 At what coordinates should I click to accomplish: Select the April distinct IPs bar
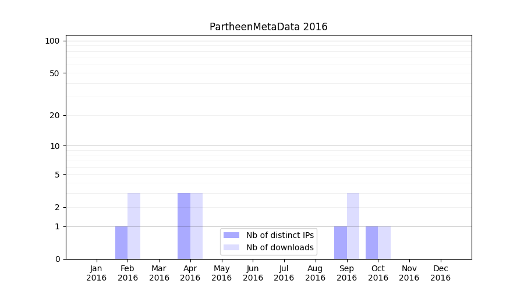point(184,226)
